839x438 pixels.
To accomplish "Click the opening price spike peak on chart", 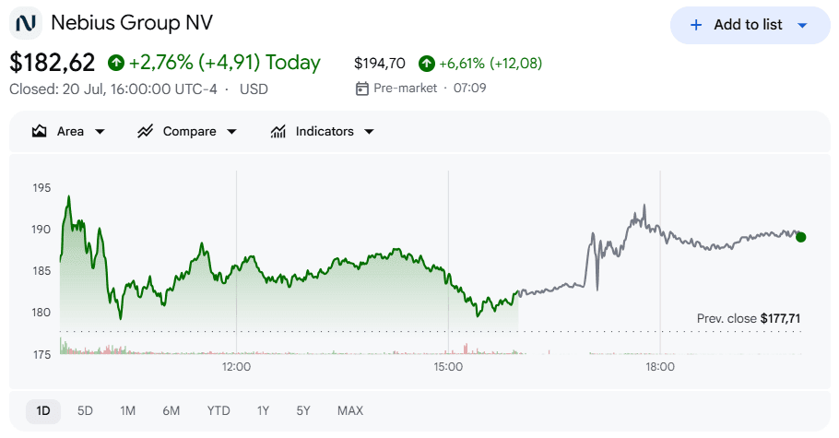I will [x=68, y=197].
